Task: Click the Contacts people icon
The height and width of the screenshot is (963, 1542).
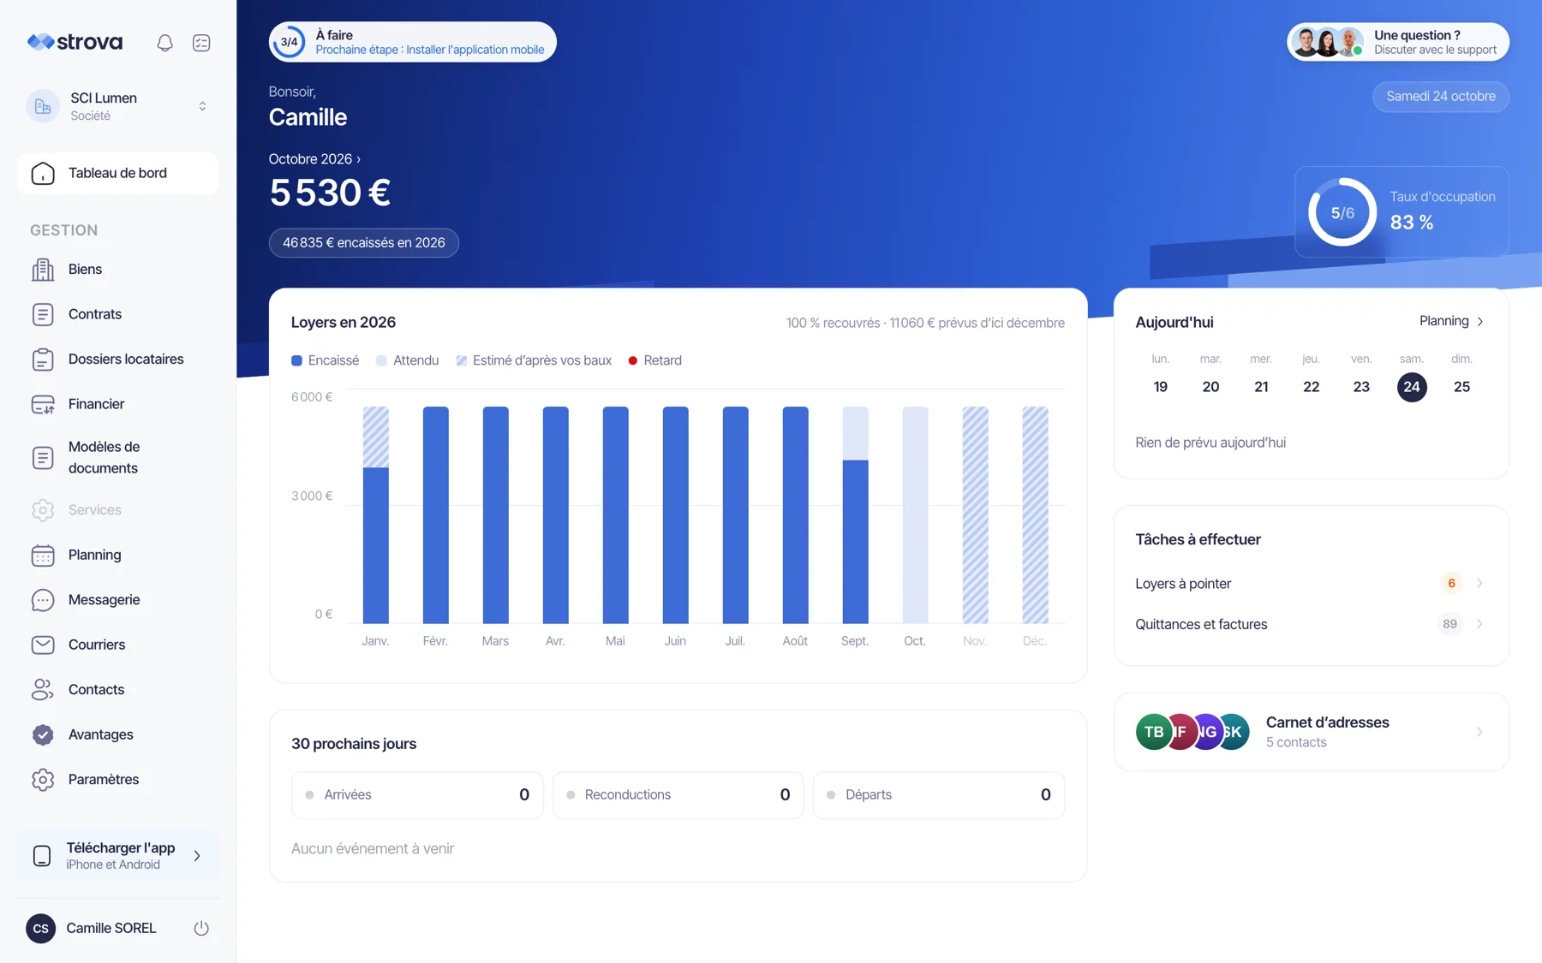Action: coord(43,690)
